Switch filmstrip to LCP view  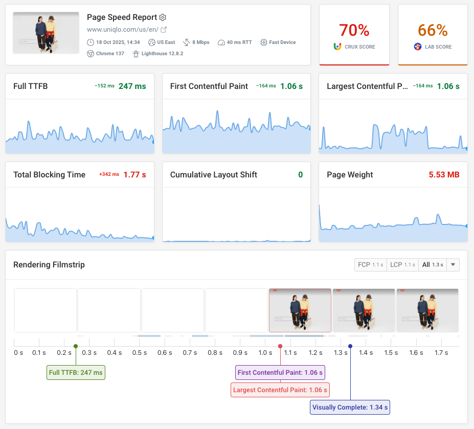(402, 265)
